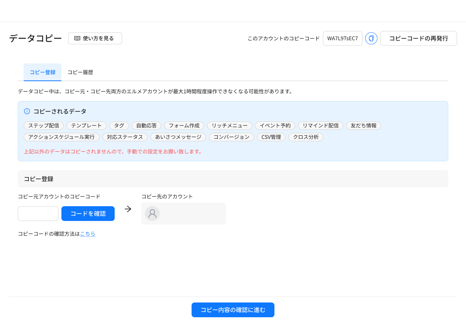Click the コピーされるデータ heading
466x332 pixels.
coord(60,111)
